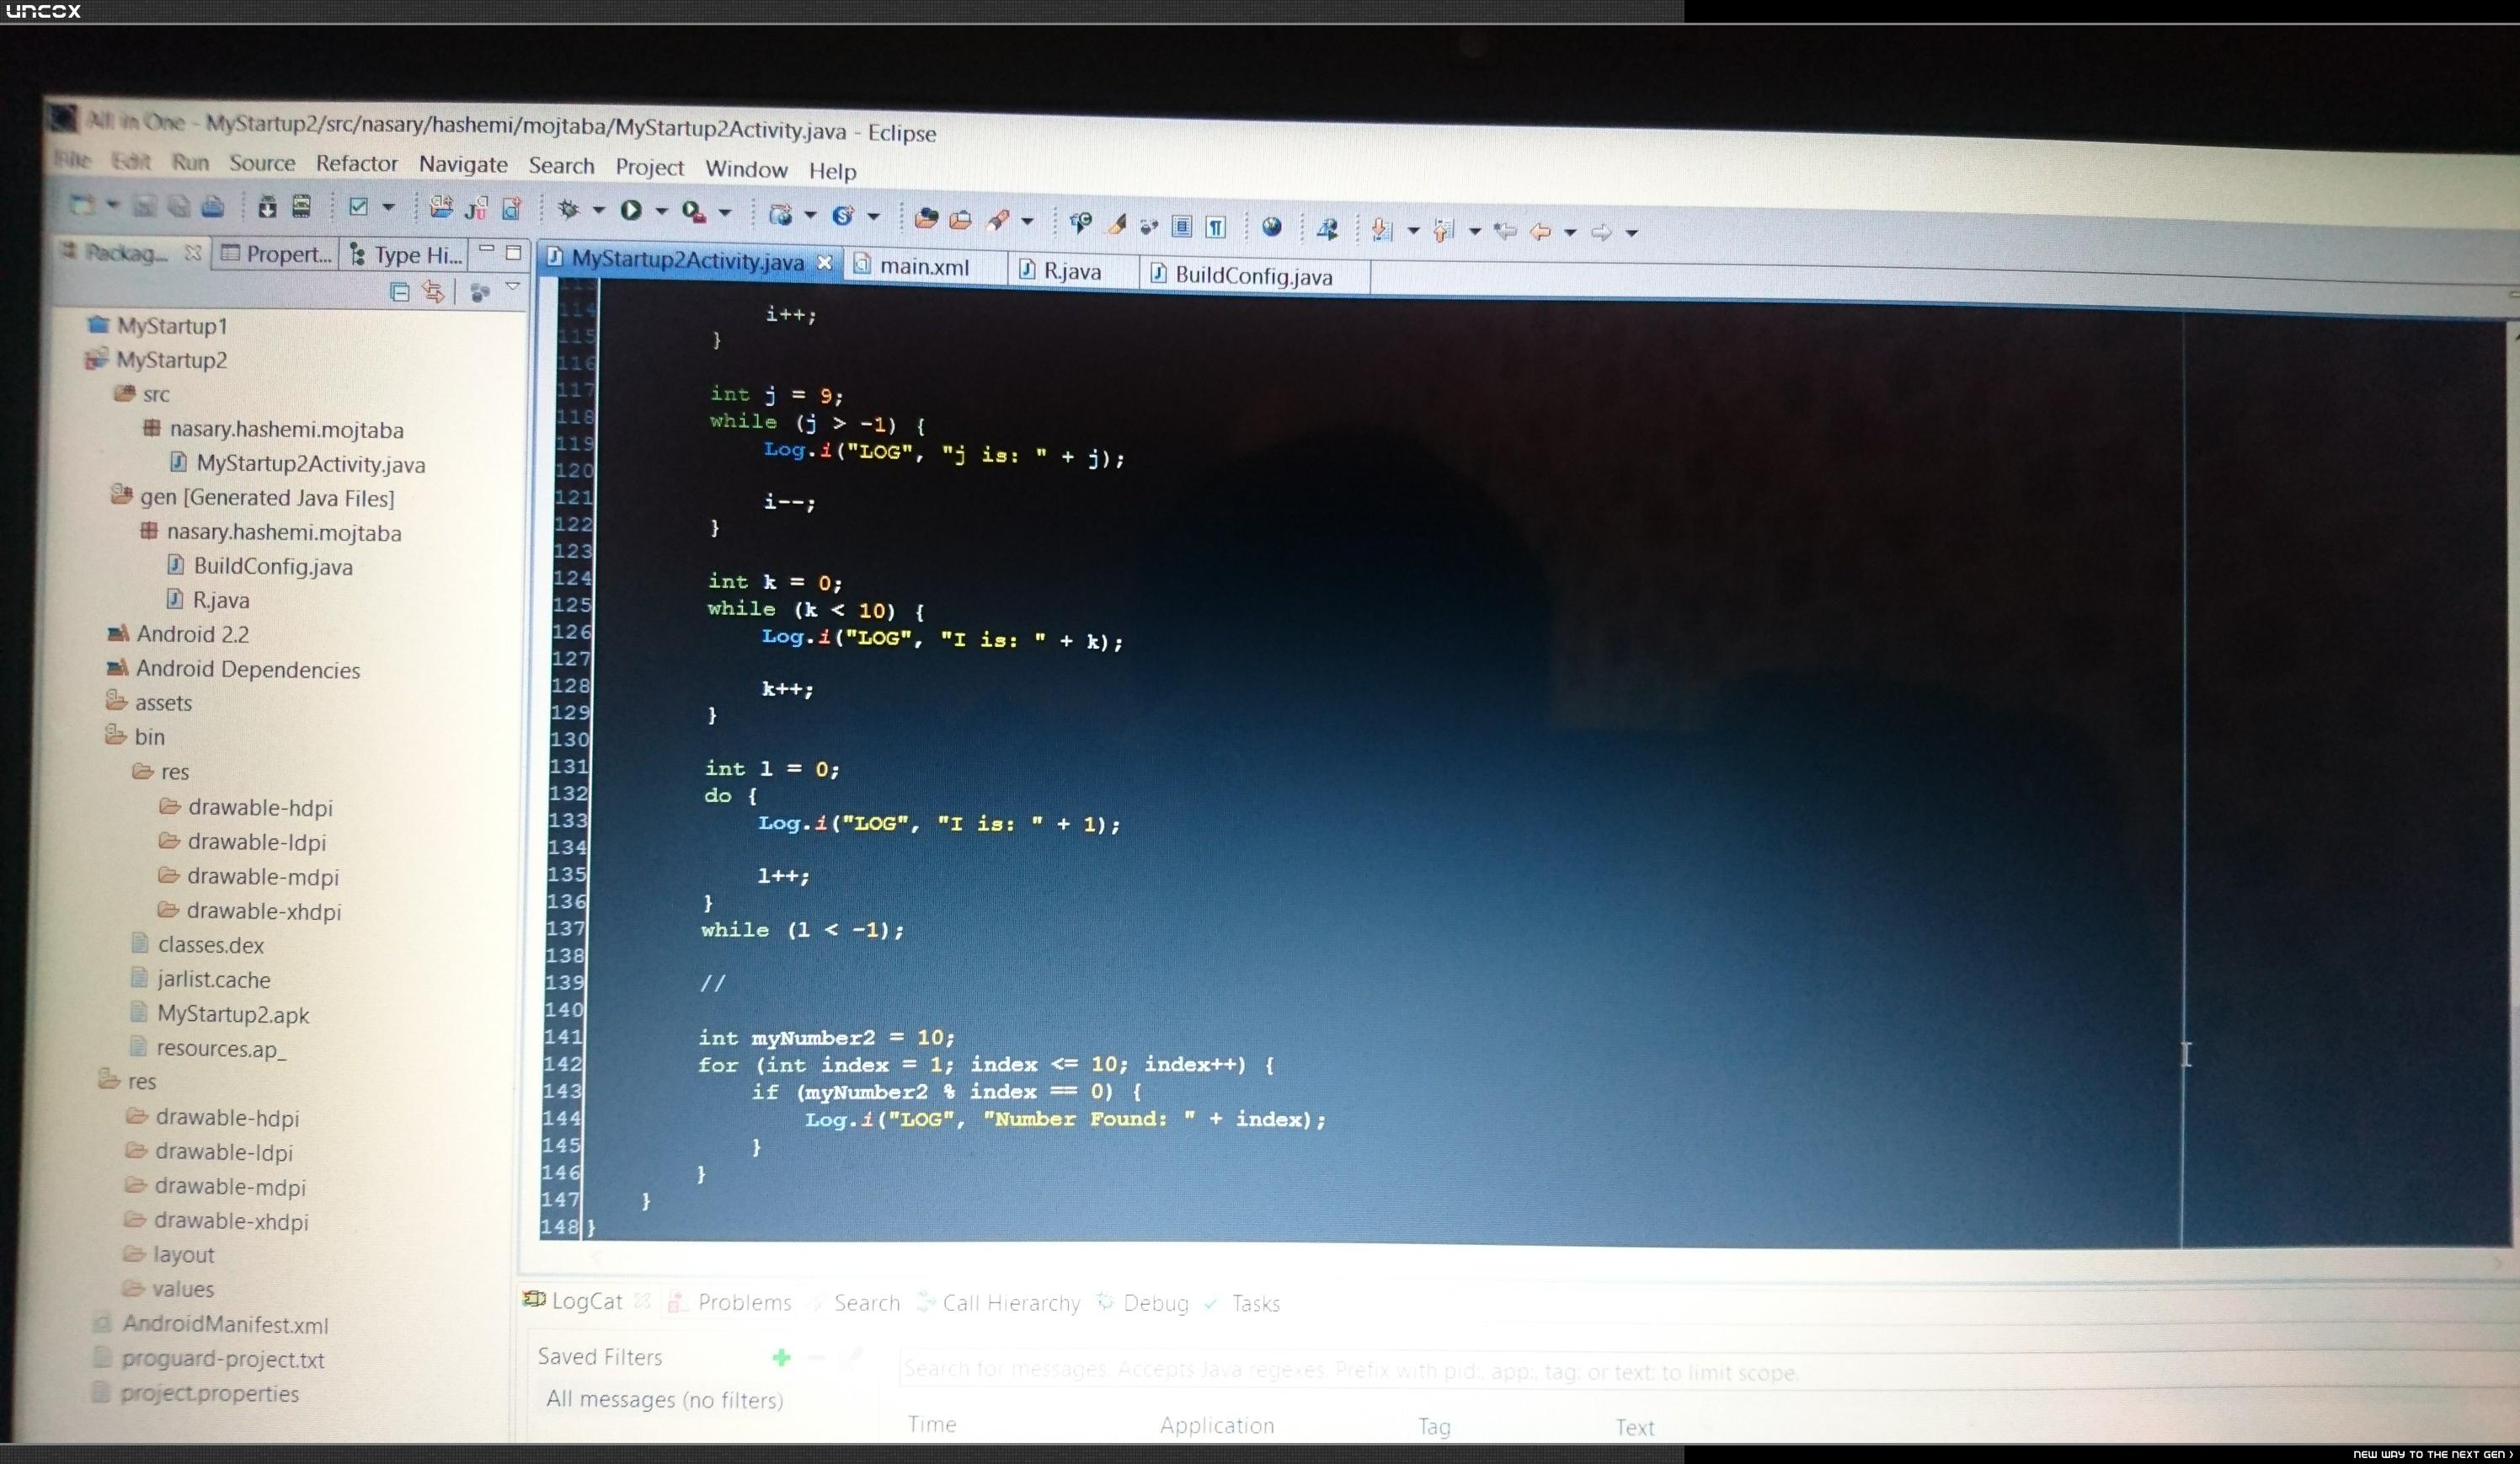Minimize the Package Explorer panel
2520x1464 pixels.
pyautogui.click(x=487, y=249)
